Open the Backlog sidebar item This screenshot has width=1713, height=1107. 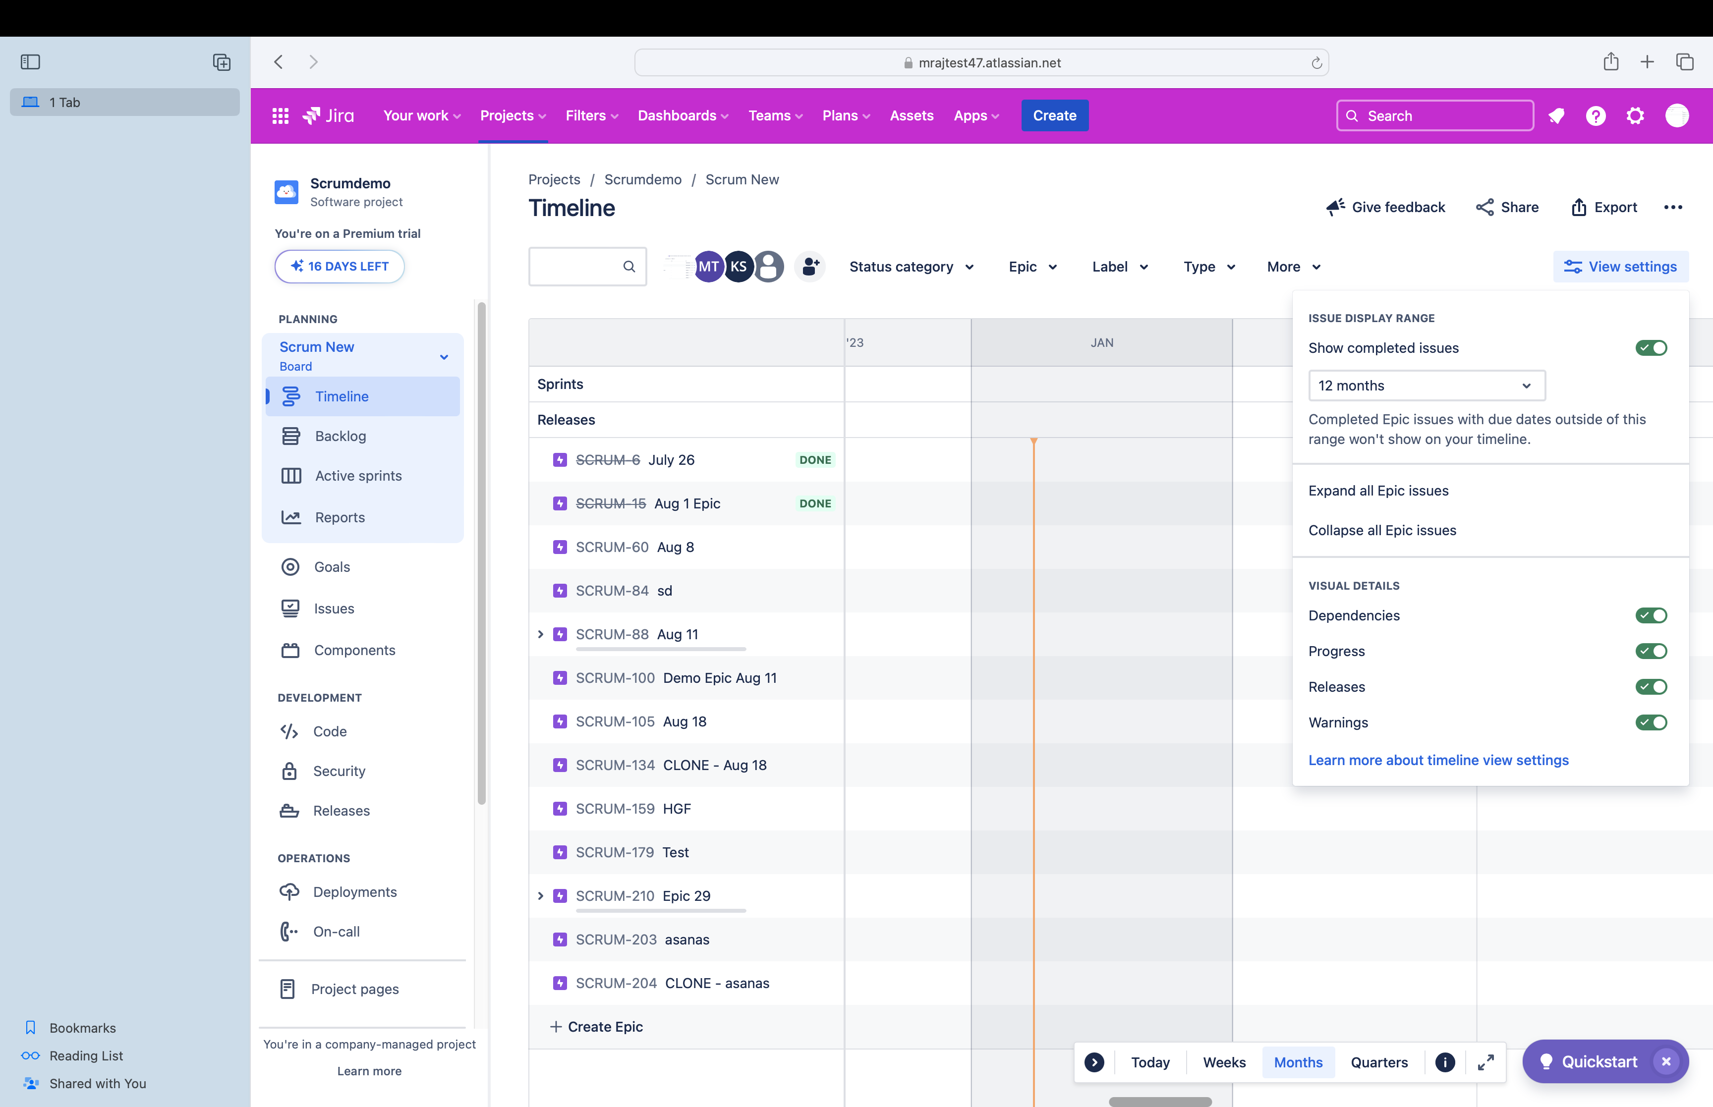pos(340,437)
